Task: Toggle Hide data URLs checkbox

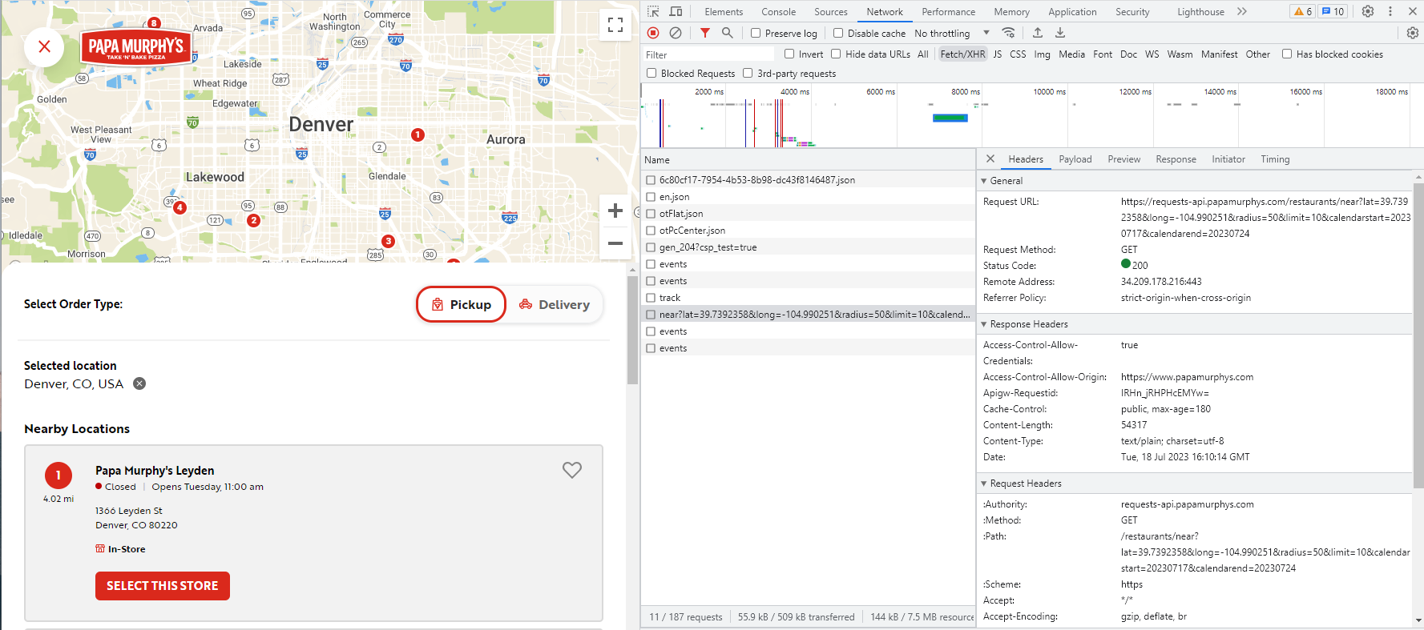Action: pos(836,54)
